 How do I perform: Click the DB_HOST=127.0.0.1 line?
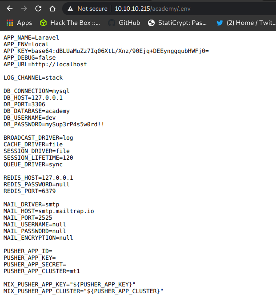33,98
